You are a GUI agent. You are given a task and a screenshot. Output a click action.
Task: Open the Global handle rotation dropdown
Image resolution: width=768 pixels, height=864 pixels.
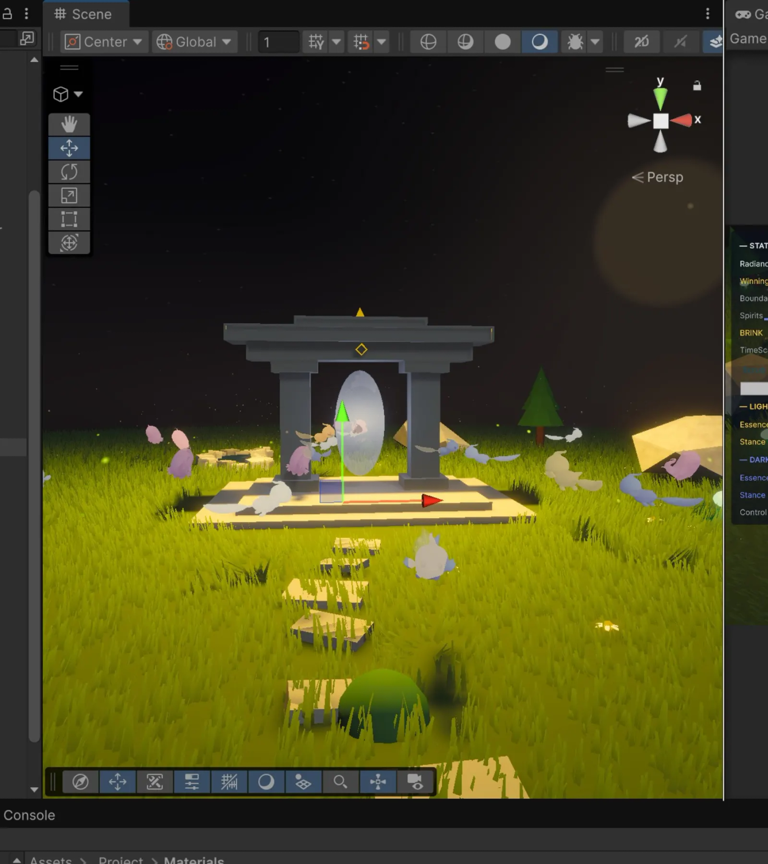[x=195, y=42]
